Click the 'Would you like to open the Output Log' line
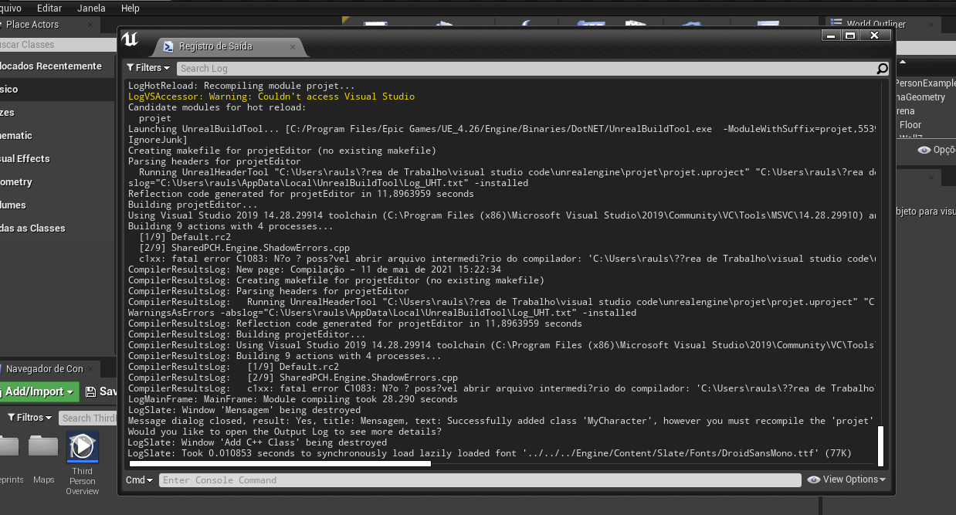 coord(285,432)
